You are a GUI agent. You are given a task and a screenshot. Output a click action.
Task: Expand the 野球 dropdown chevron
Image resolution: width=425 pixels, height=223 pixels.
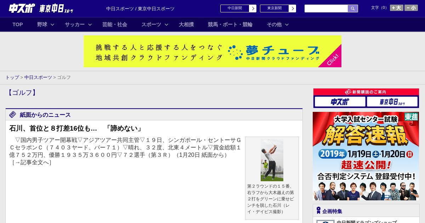pyautogui.click(x=52, y=24)
